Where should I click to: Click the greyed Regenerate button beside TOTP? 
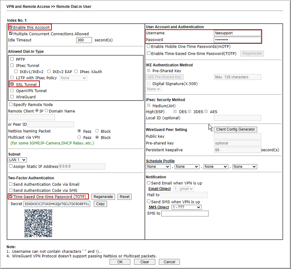(x=252, y=53)
